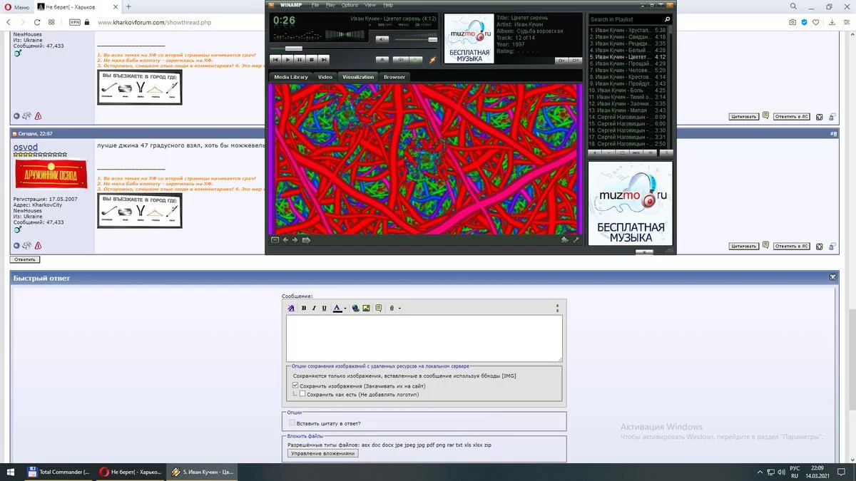Click the 'Управление вложениями' button
Image resolution: width=856 pixels, height=481 pixels.
tap(322, 453)
